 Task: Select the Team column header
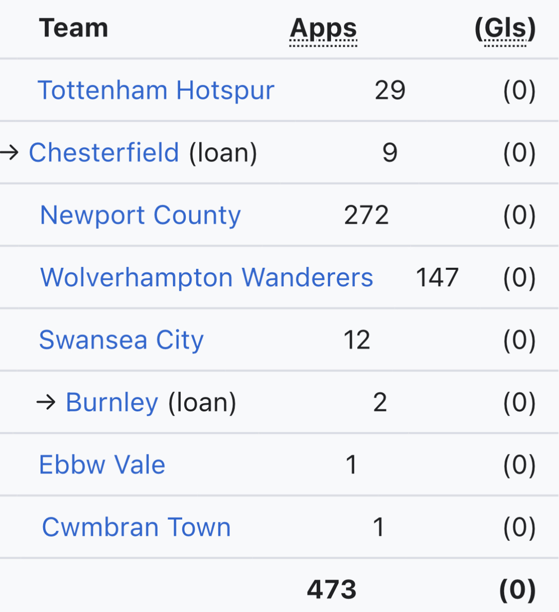pos(74,28)
